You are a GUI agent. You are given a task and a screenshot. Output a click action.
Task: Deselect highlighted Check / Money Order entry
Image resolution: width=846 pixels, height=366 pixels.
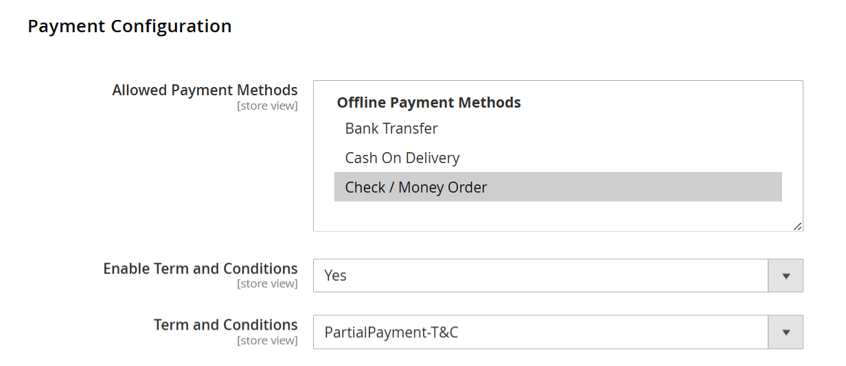click(558, 187)
